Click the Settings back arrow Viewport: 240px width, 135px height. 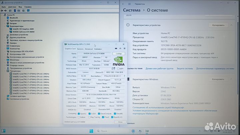(123, 4)
